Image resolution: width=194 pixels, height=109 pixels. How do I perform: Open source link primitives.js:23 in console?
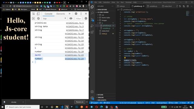coord(74,55)
